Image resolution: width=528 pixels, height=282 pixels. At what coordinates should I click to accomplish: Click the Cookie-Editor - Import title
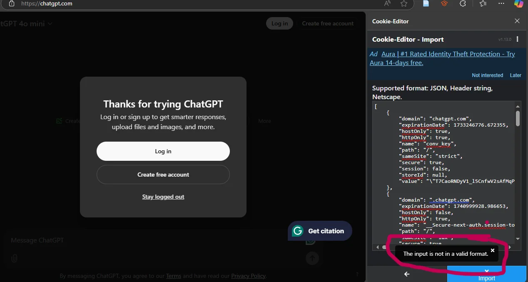click(x=408, y=39)
